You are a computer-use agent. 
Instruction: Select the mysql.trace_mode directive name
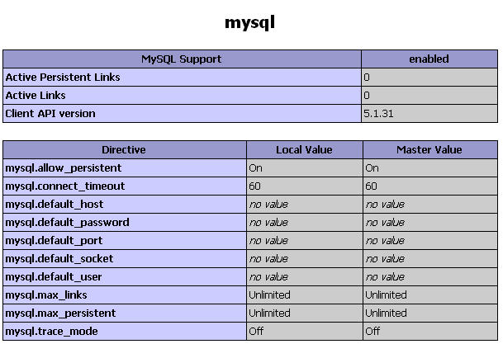[51, 332]
